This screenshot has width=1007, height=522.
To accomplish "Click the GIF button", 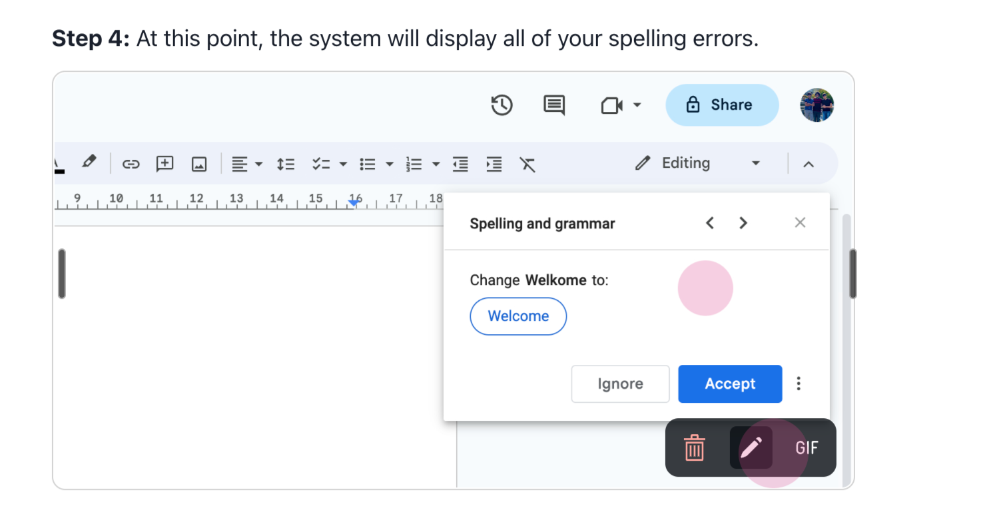I will click(807, 447).
